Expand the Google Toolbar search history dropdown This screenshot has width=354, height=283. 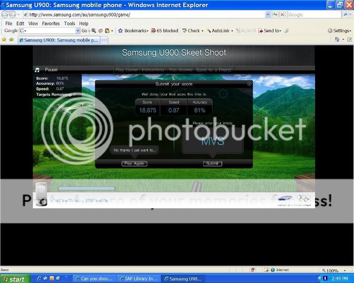78,31
